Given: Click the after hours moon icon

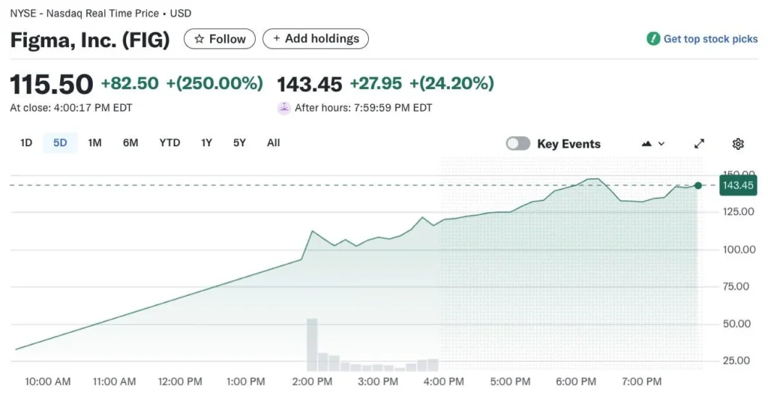Looking at the screenshot, I should click(284, 108).
